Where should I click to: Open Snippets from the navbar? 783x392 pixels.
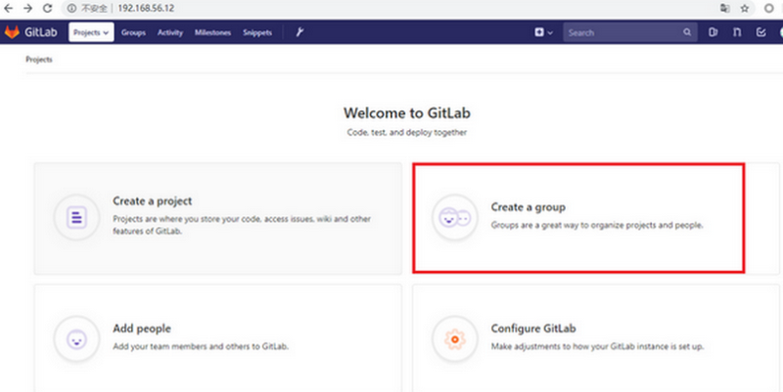(x=257, y=32)
